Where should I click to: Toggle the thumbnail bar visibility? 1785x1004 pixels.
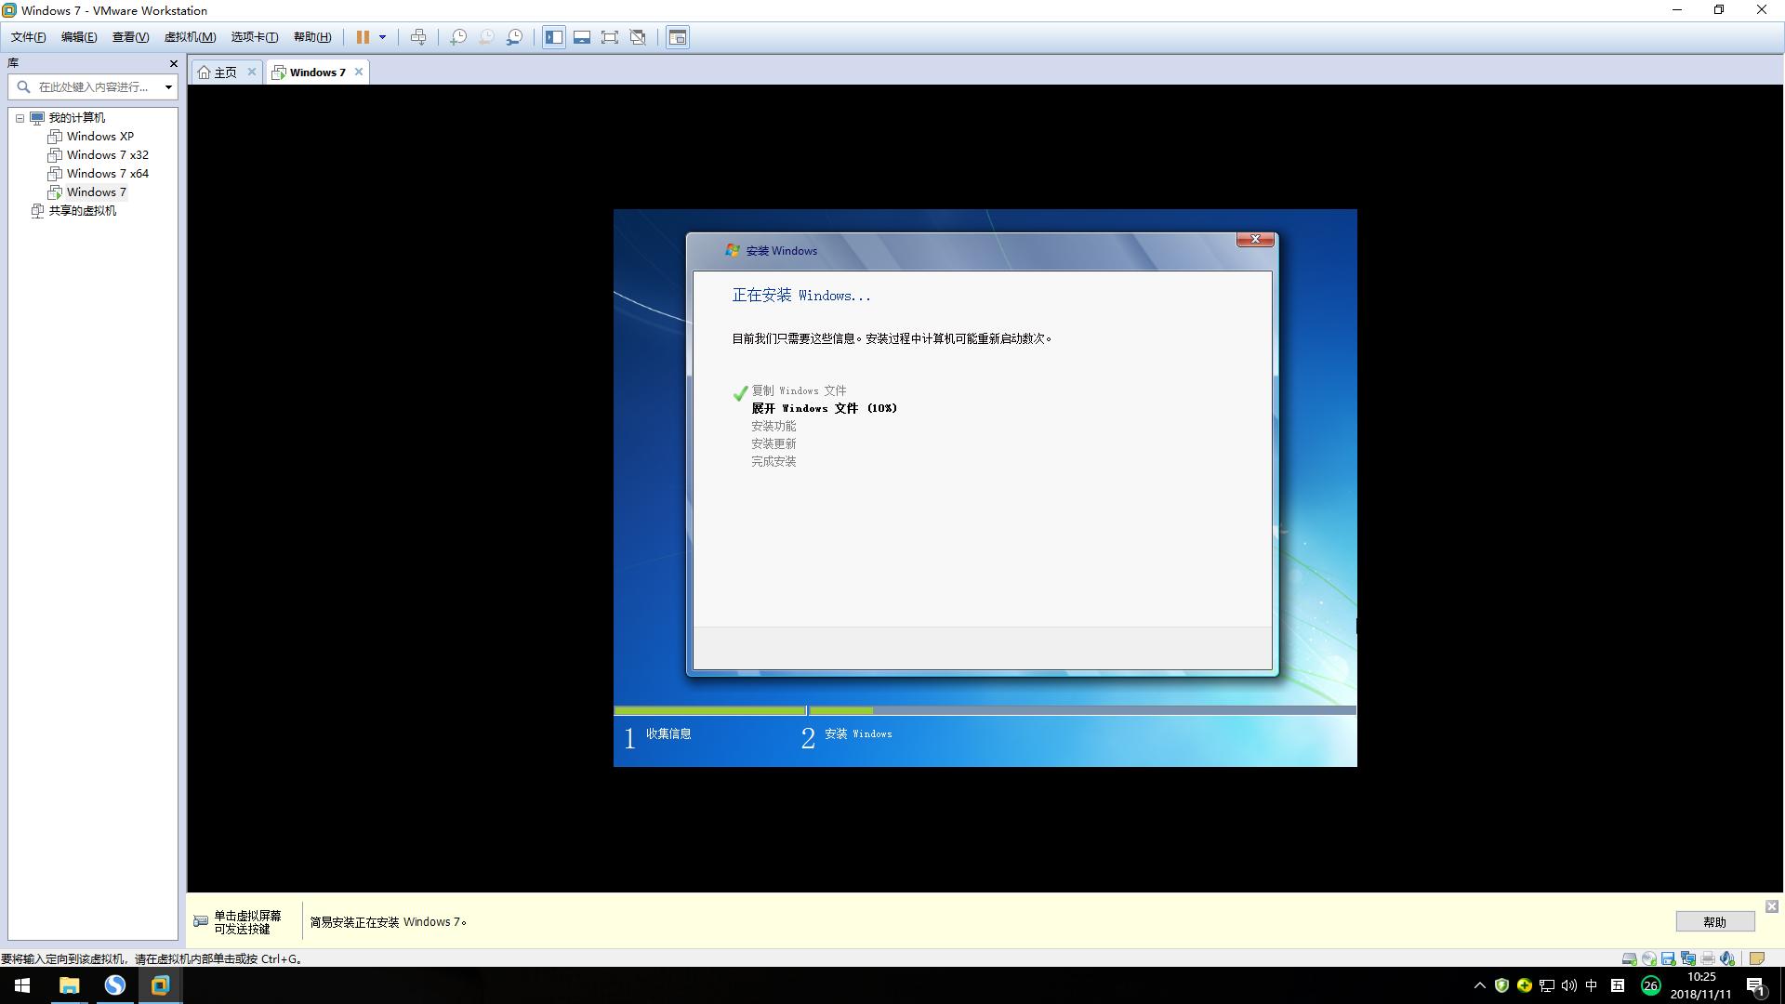pyautogui.click(x=582, y=37)
